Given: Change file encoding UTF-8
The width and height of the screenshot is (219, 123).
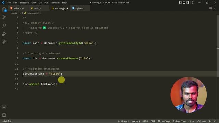Looking at the screenshot, I should click(145, 121).
